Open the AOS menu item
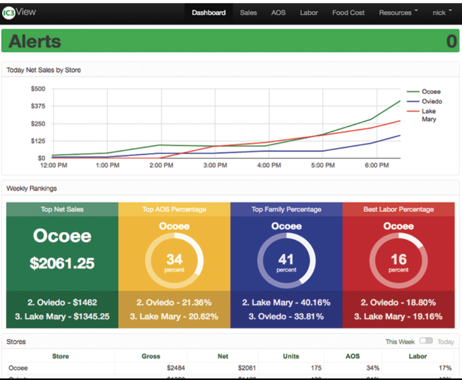 tap(278, 13)
